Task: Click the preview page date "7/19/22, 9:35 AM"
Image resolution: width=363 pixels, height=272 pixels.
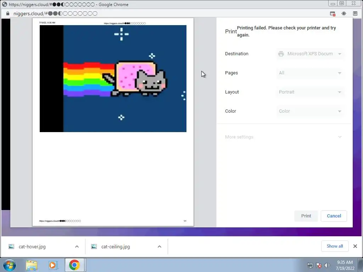Action: point(47,23)
